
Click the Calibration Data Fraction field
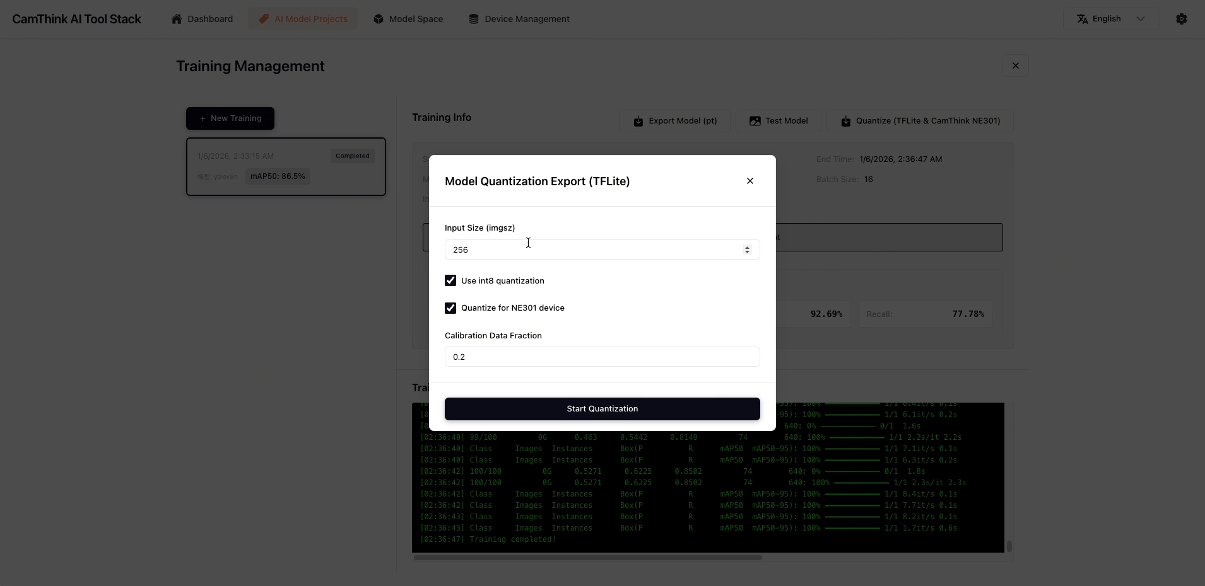pyautogui.click(x=602, y=357)
